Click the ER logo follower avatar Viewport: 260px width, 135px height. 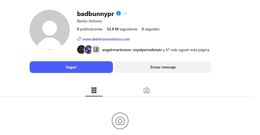pos(96,50)
